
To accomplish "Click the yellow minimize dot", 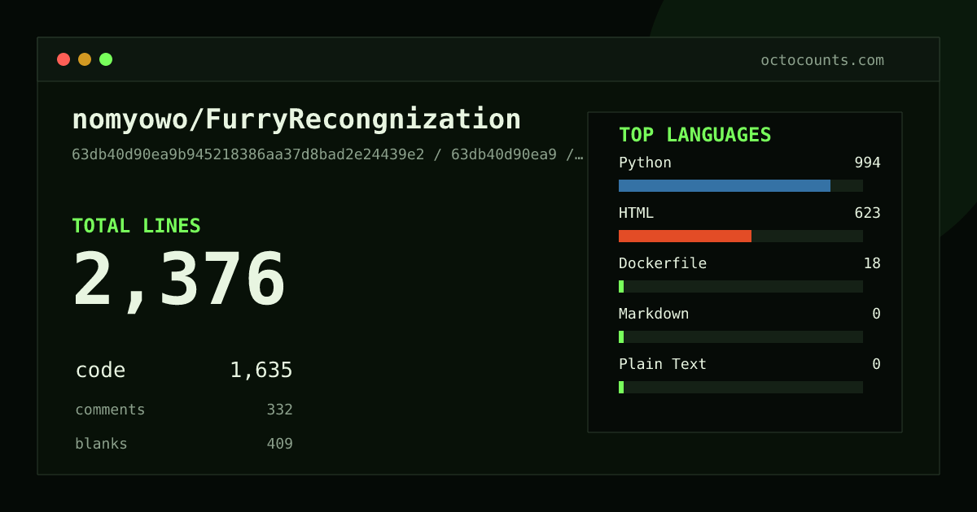I will pos(85,59).
